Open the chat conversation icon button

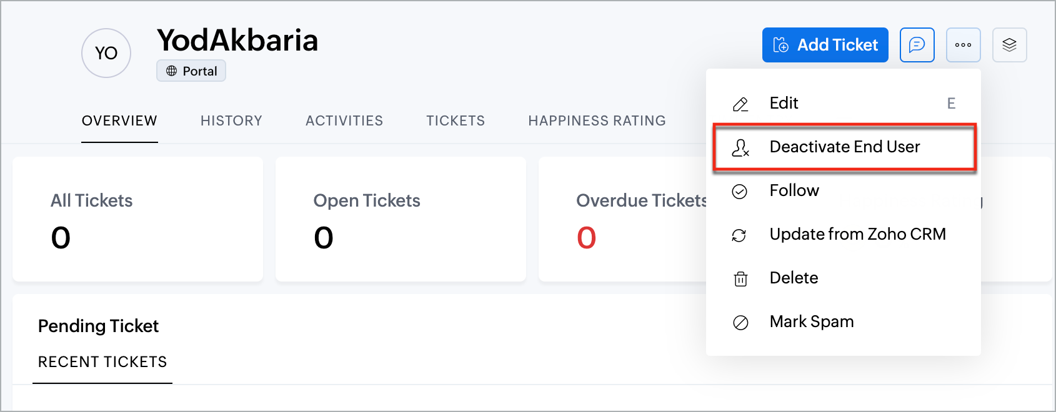point(917,45)
